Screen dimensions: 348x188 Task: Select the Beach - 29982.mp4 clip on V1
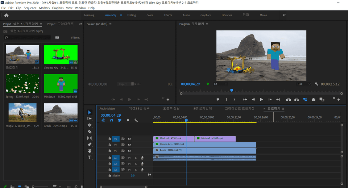(204, 151)
